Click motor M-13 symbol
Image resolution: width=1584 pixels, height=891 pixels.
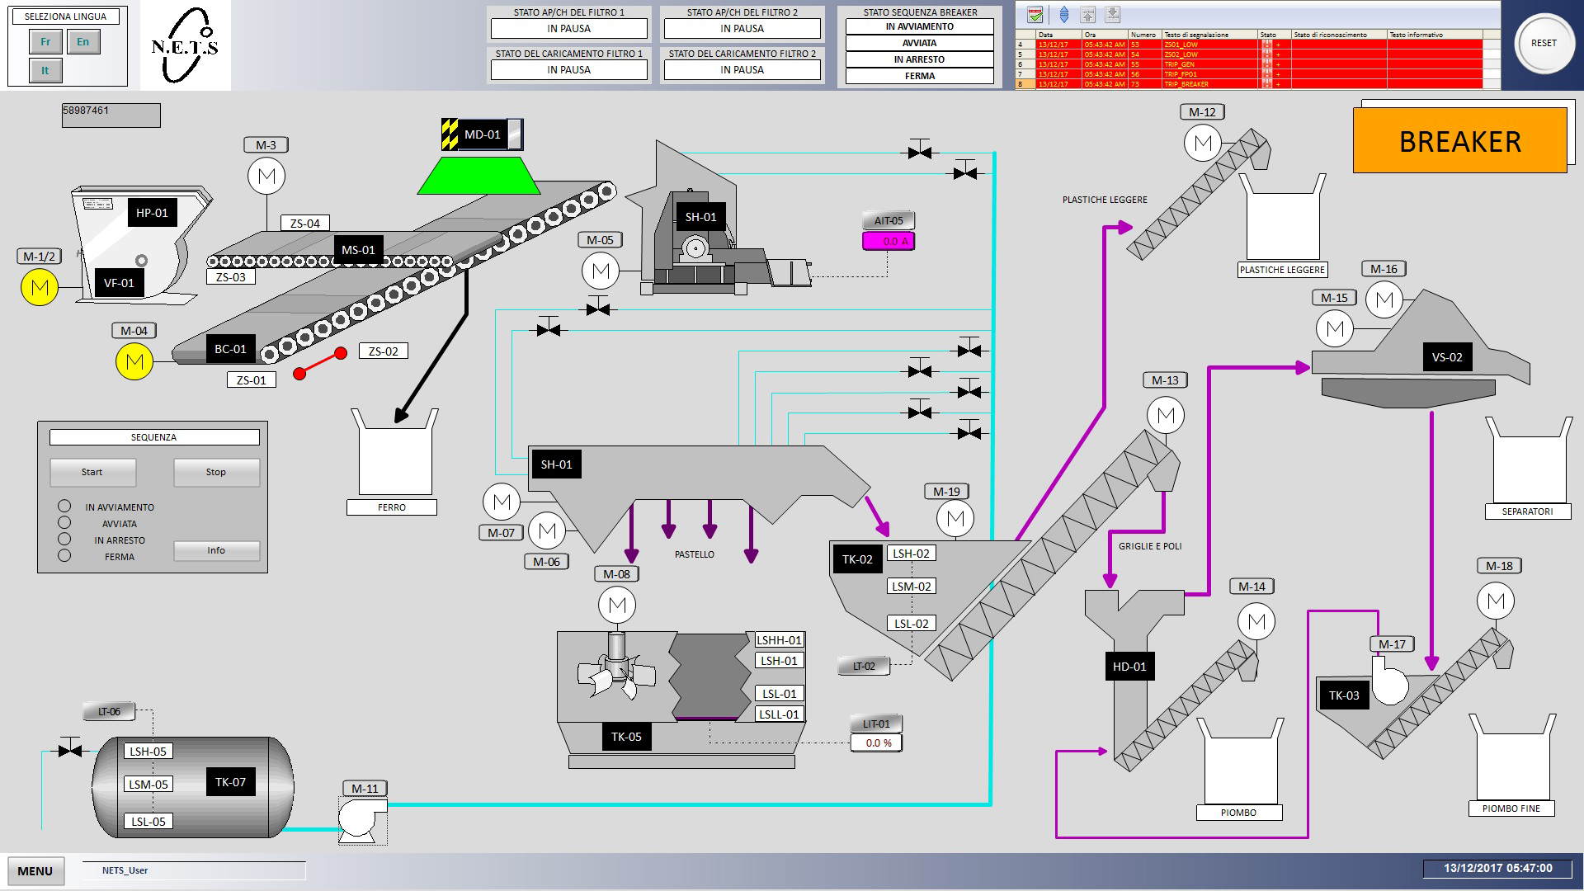[x=1166, y=415]
